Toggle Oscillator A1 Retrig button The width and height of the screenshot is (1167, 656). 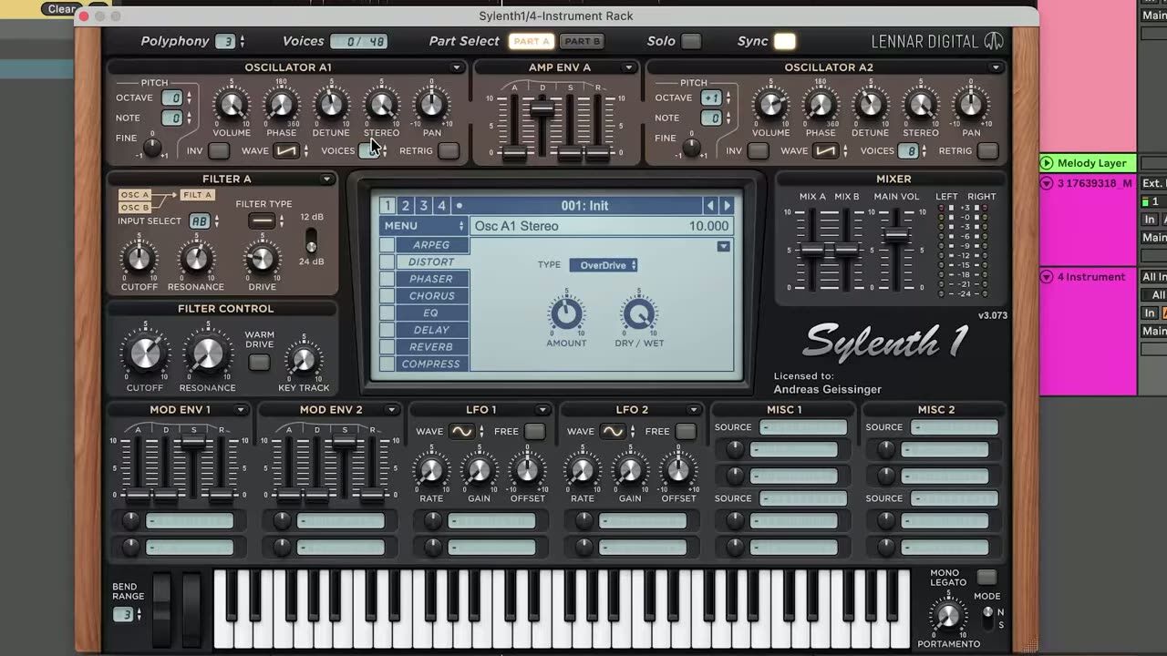(448, 151)
